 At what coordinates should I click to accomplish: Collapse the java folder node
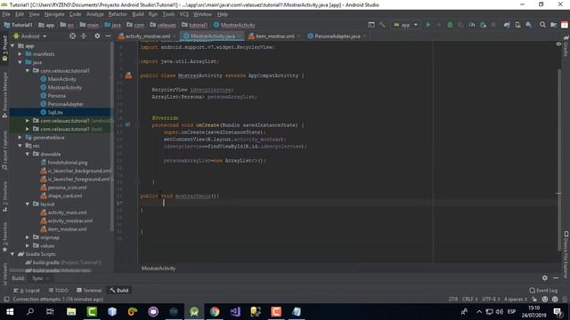tap(20, 62)
